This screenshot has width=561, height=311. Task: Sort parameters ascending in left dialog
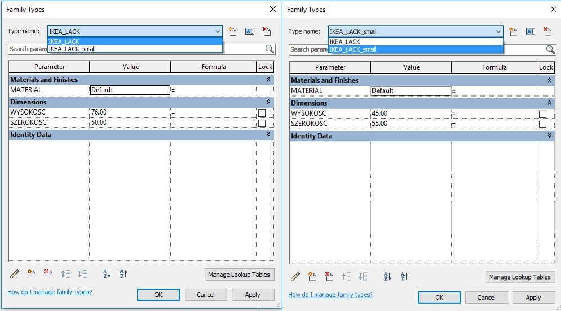[106, 274]
